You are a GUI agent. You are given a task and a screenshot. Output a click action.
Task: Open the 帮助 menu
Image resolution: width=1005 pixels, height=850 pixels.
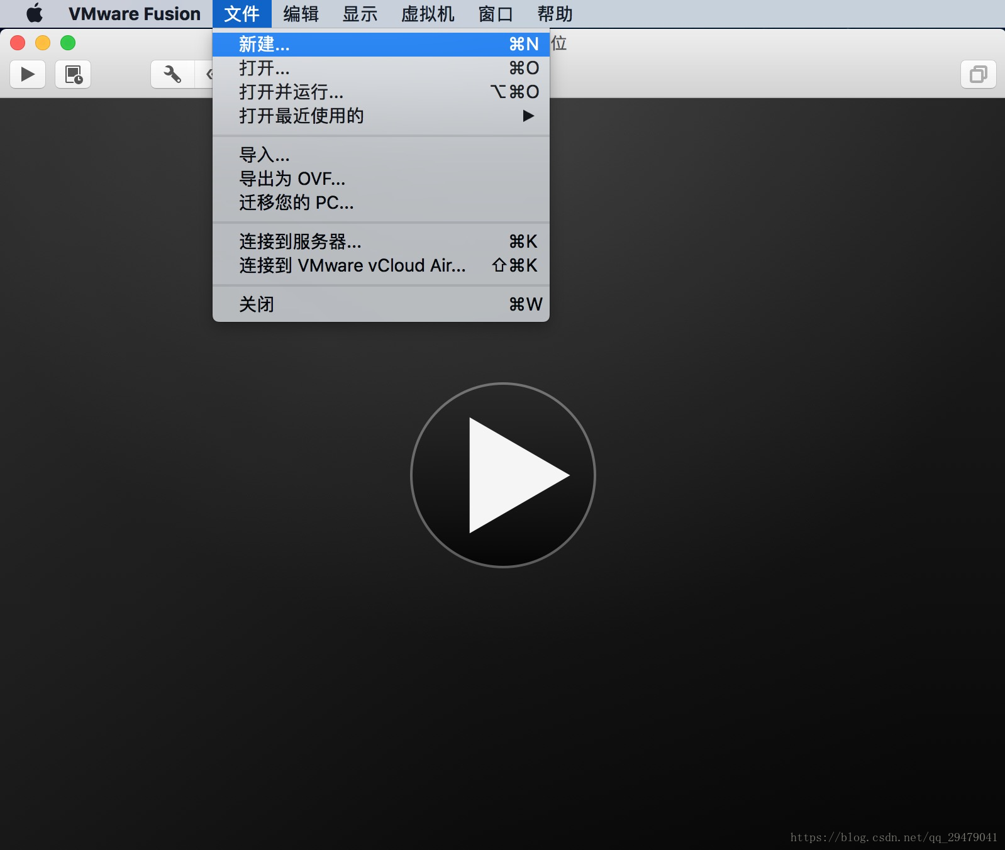555,14
